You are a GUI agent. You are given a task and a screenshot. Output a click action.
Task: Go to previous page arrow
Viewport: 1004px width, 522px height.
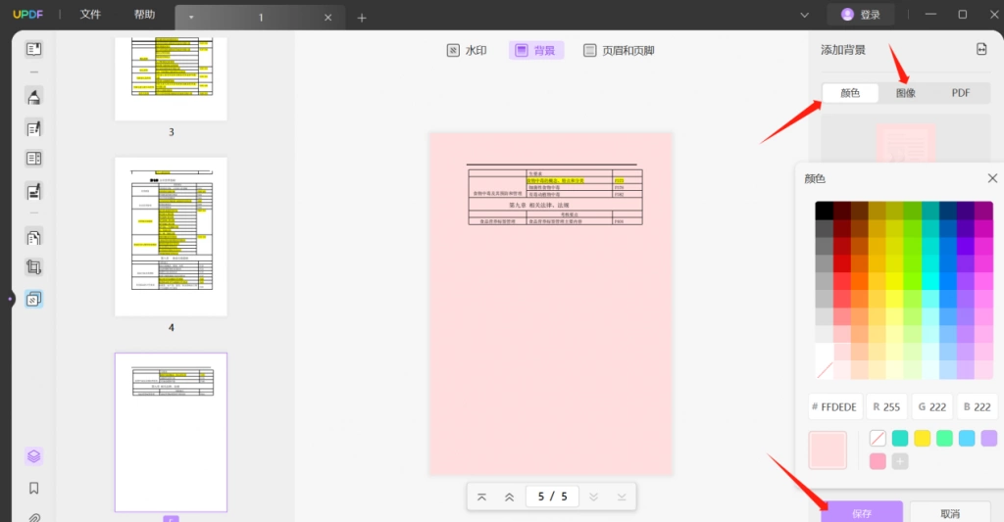tap(509, 497)
